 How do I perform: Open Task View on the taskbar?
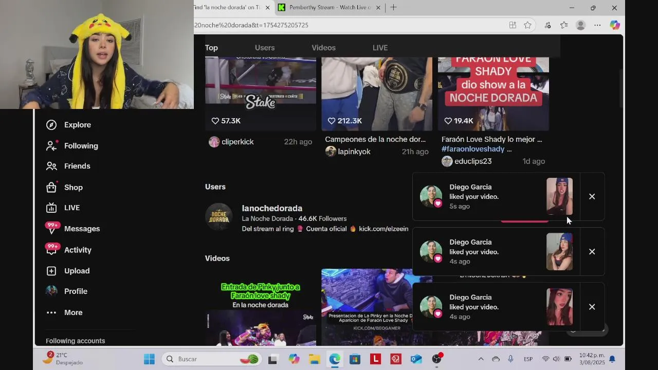(272, 359)
